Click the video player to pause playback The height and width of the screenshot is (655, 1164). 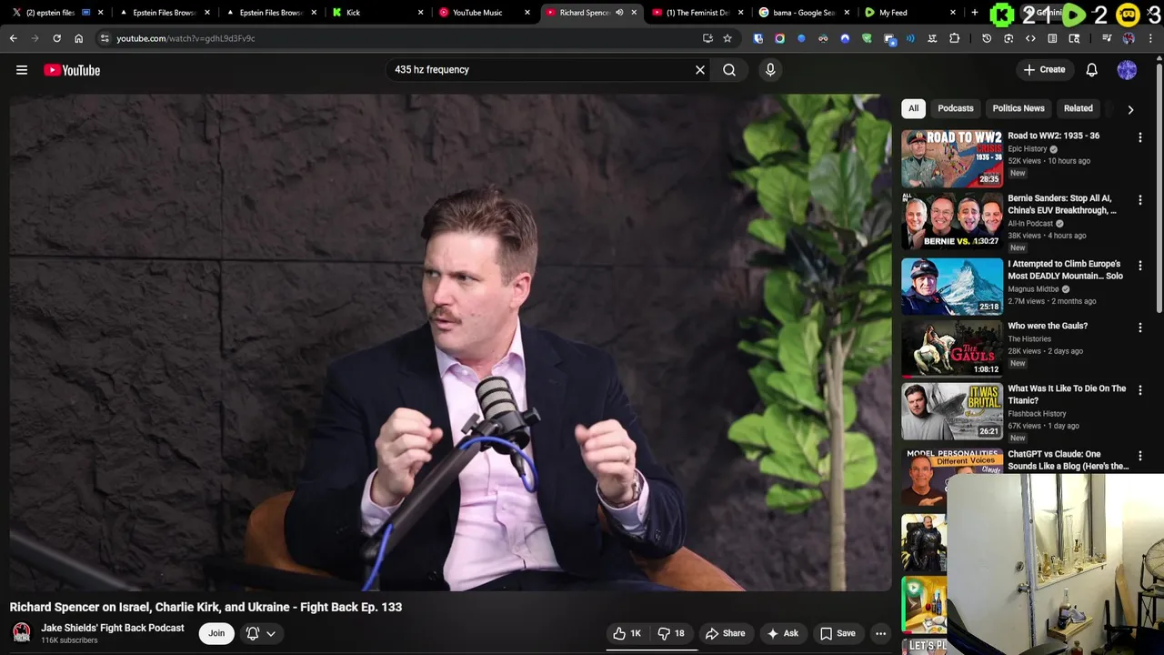(451, 343)
